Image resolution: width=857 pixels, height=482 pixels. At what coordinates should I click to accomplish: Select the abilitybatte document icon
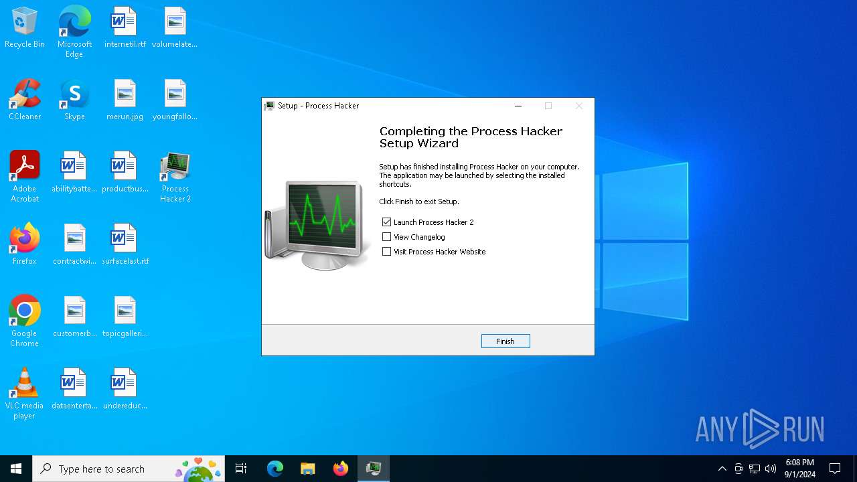coord(74,173)
